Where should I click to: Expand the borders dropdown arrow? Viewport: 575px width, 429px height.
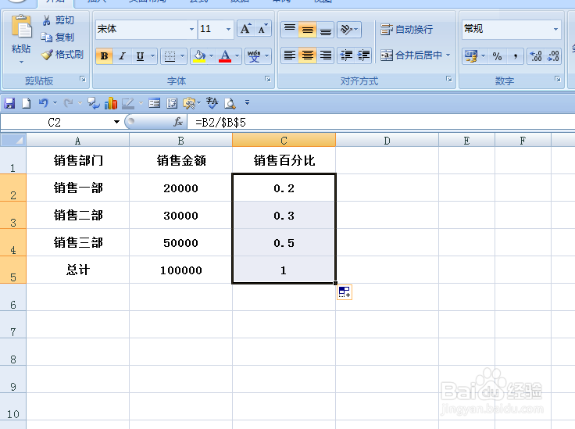tap(182, 56)
